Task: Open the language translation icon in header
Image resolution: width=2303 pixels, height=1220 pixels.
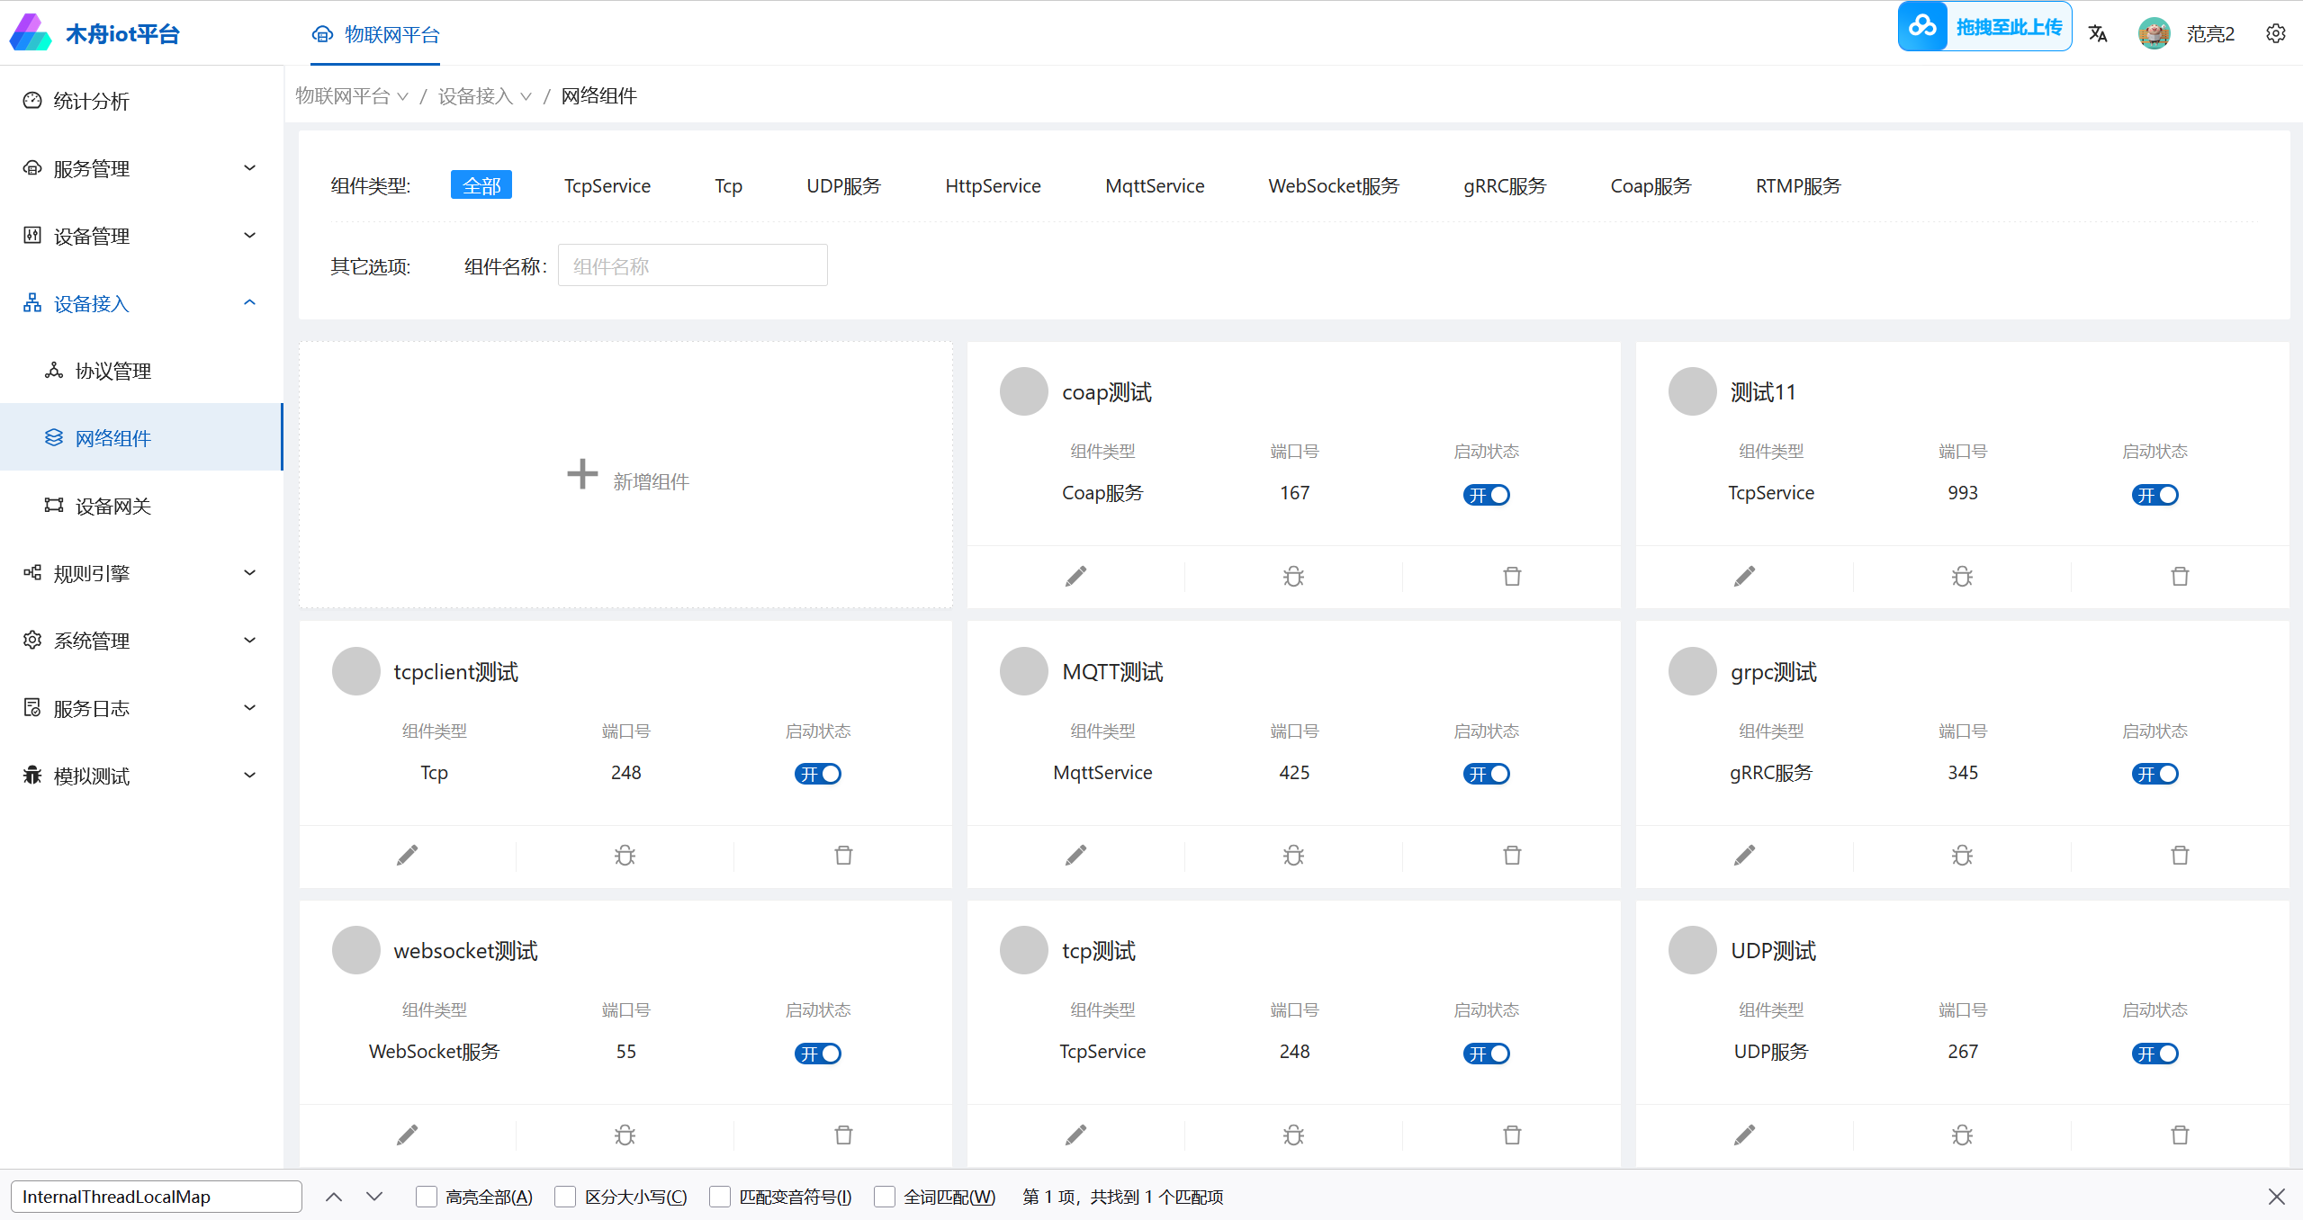Action: click(2098, 34)
